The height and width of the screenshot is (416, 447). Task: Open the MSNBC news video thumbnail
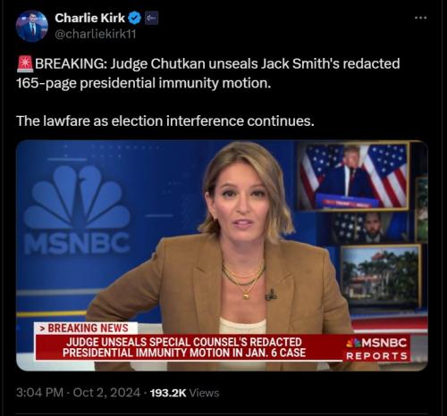pos(222,255)
